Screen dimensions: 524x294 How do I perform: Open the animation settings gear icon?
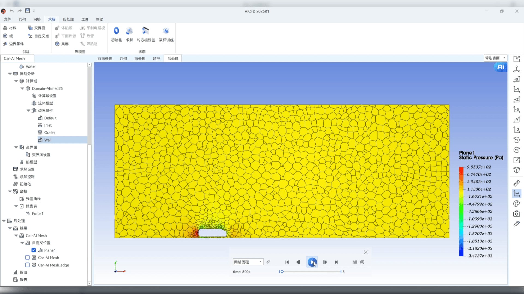pyautogui.click(x=362, y=262)
